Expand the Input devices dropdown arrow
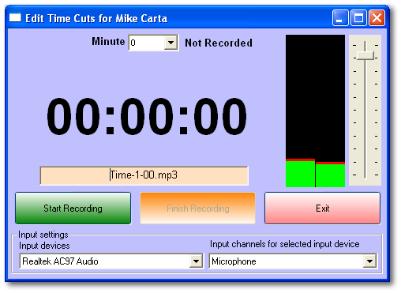Image resolution: width=401 pixels, height=293 pixels. (x=196, y=261)
